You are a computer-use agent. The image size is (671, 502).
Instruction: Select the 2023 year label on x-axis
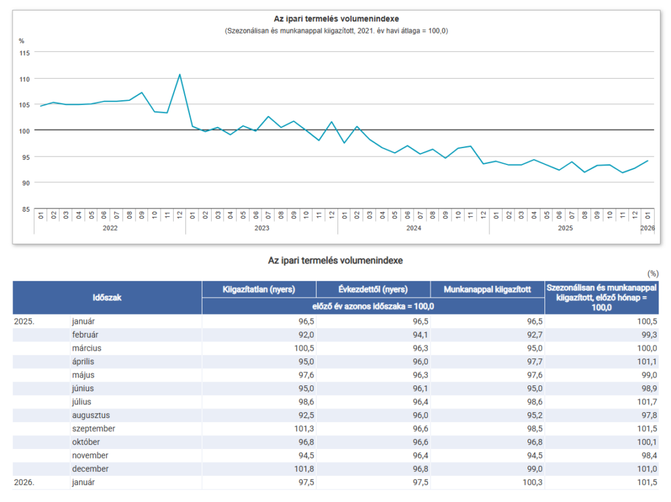pyautogui.click(x=261, y=228)
